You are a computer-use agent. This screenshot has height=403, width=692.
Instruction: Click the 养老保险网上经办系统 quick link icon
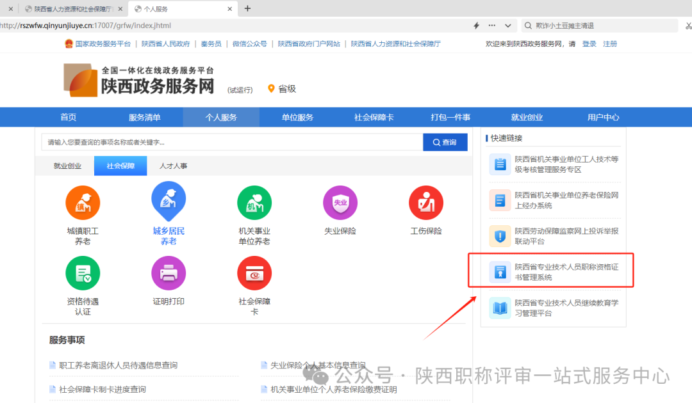pyautogui.click(x=500, y=200)
